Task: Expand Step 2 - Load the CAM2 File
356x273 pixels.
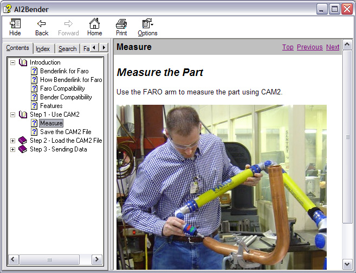Action: tap(13, 141)
